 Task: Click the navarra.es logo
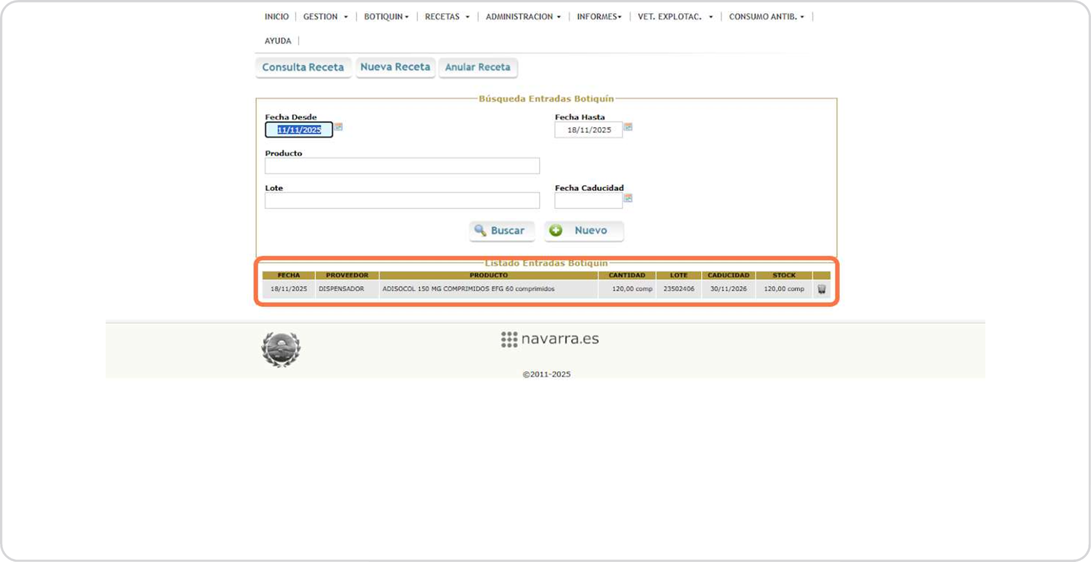(550, 339)
